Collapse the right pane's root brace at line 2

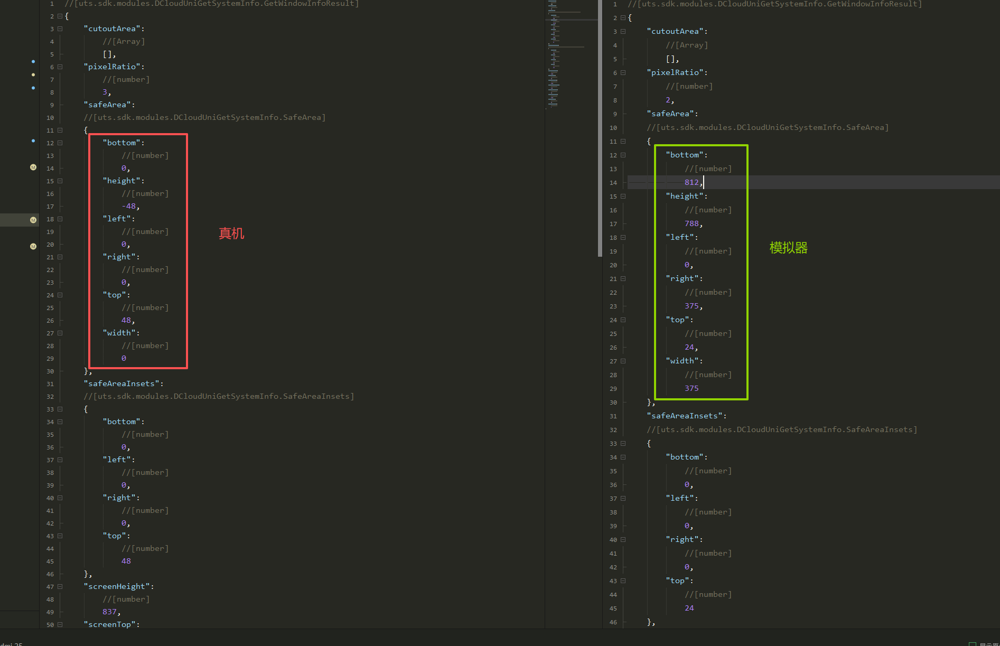623,18
